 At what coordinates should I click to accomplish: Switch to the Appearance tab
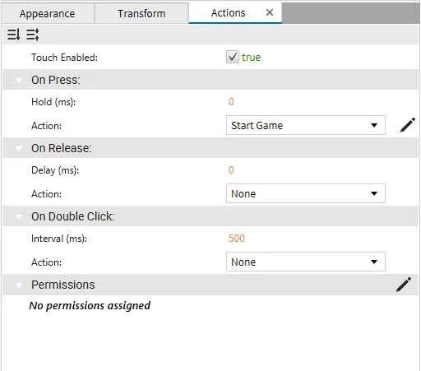tap(48, 13)
